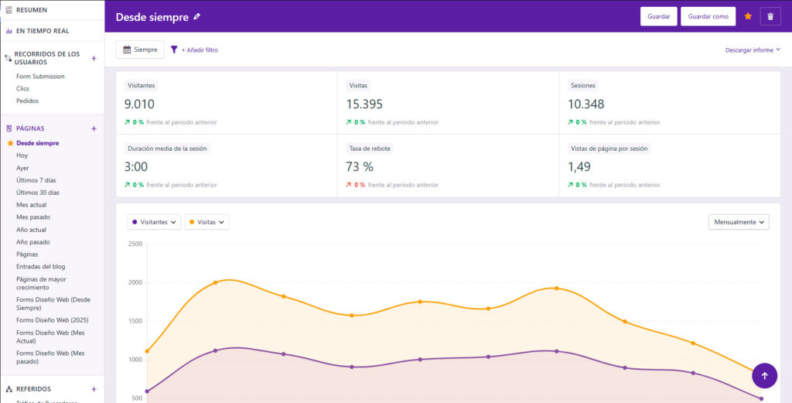792x403 pixels.
Task: Click the session duration value 3:00
Action: pyautogui.click(x=136, y=167)
